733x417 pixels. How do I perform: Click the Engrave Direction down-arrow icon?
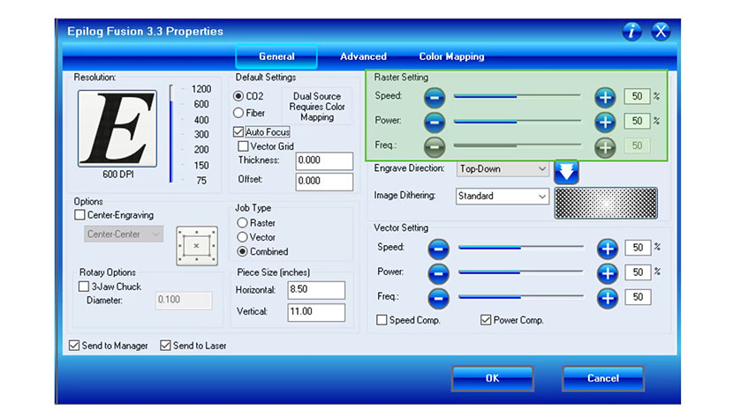(x=566, y=171)
